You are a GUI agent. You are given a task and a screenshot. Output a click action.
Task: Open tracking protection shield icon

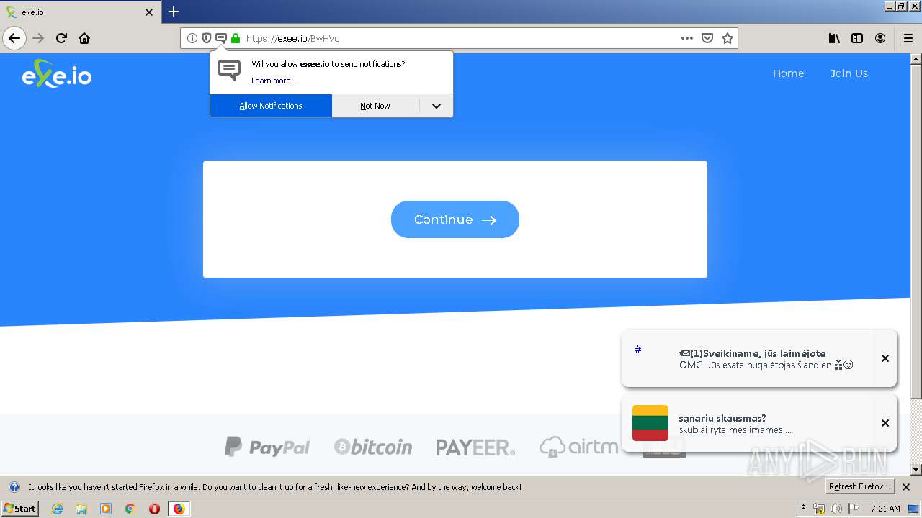click(x=207, y=38)
